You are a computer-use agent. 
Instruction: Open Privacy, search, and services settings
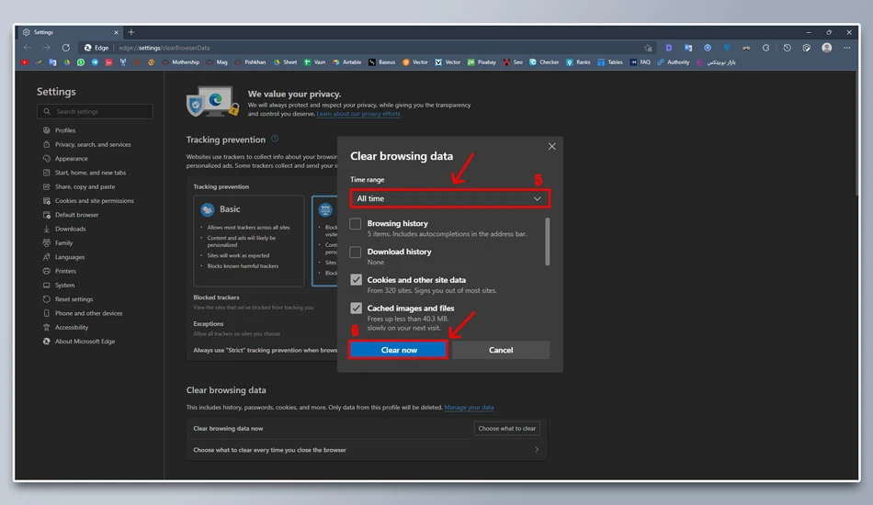pos(93,144)
